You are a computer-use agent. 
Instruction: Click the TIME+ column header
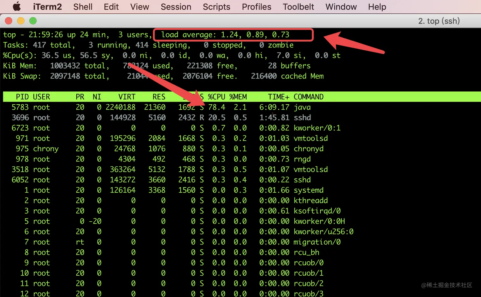click(279, 97)
